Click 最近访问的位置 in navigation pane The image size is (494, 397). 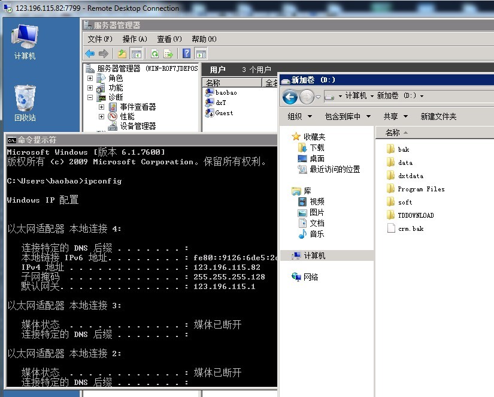(329, 169)
